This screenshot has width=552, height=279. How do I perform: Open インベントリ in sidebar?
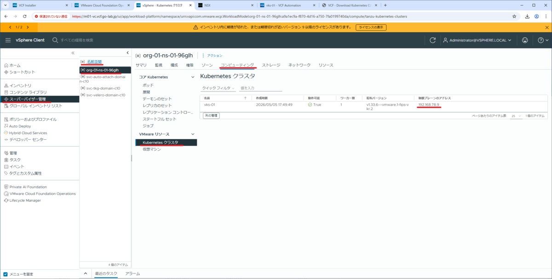click(20, 85)
